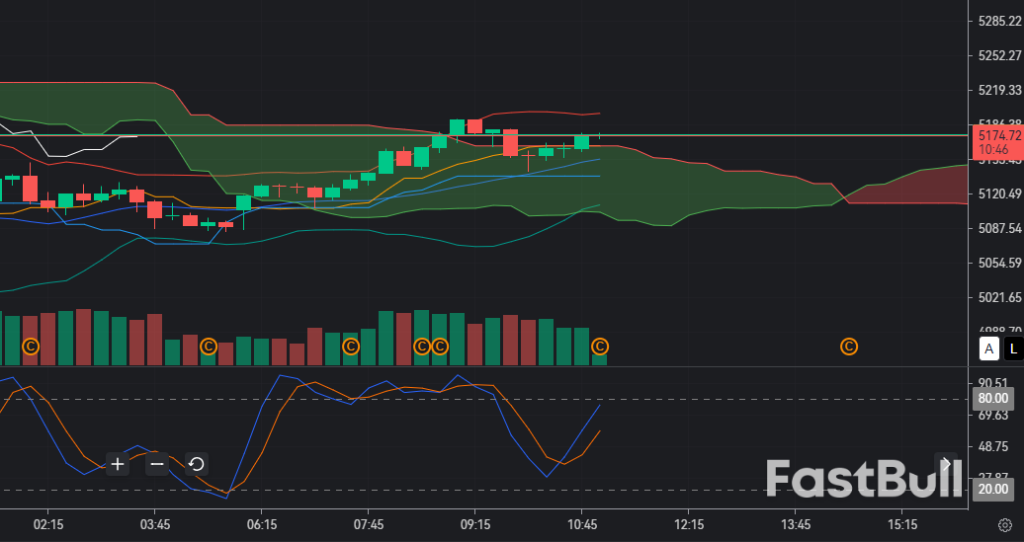This screenshot has width=1024, height=542.
Task: Click the 10:45 label on time axis
Action: [582, 524]
